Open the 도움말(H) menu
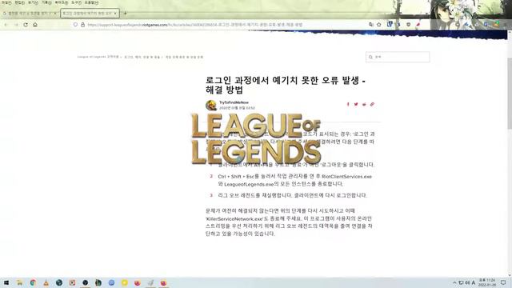 coord(91,2)
